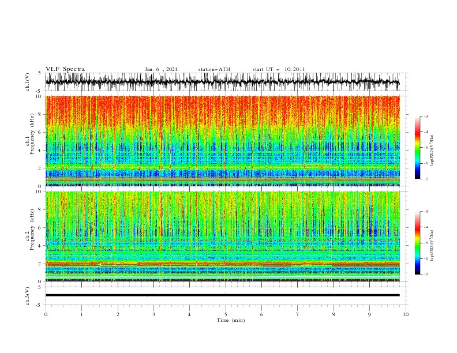This screenshot has width=457, height=353.
Task: Click time axis tick label "0"
Action: tap(46, 314)
